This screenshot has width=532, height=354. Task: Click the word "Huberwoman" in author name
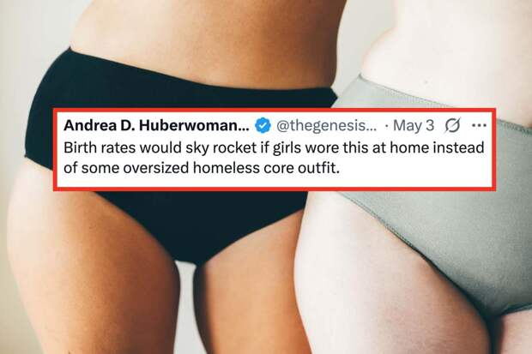193,125
